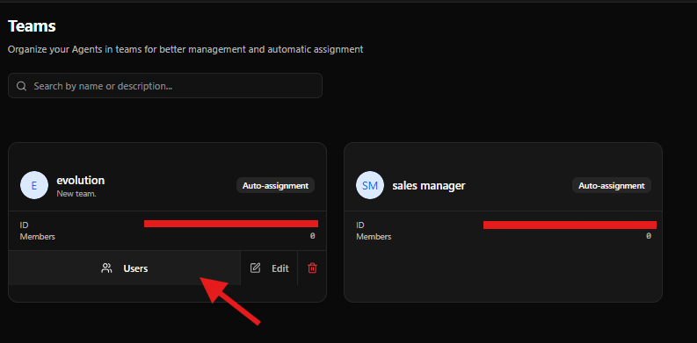The image size is (697, 343).
Task: Click the member count 0 on sales manager card
Action: (x=649, y=236)
